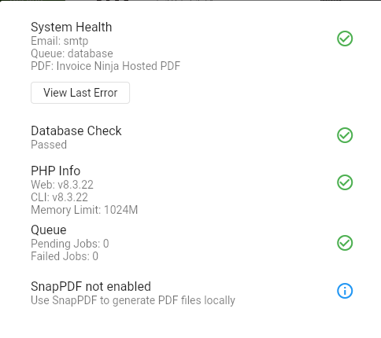381x338 pixels.
Task: Click the PHP Info green checkmark icon
Action: [345, 182]
